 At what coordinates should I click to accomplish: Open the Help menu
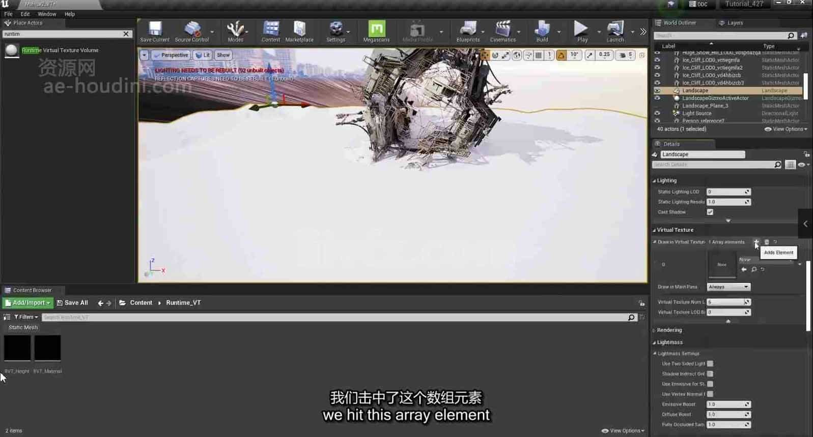70,14
